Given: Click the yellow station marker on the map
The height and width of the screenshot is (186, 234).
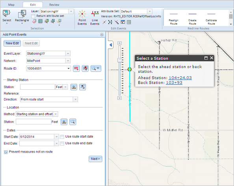Looking at the screenshot, I should 130,69.
